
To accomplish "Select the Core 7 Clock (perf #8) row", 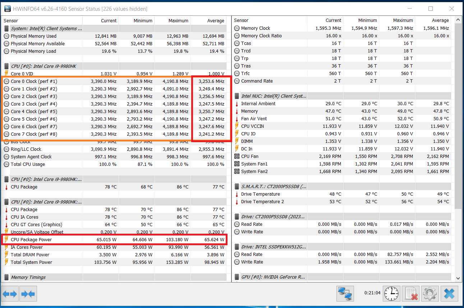I will point(115,134).
